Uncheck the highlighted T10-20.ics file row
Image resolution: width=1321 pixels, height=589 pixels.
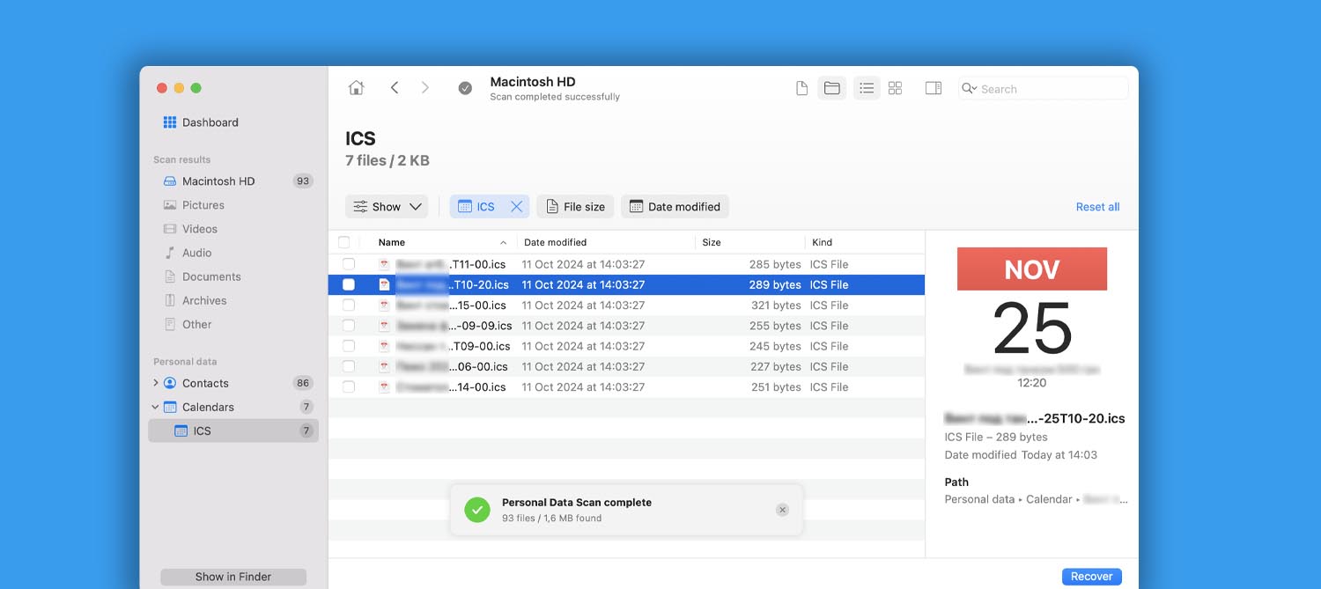click(x=349, y=284)
